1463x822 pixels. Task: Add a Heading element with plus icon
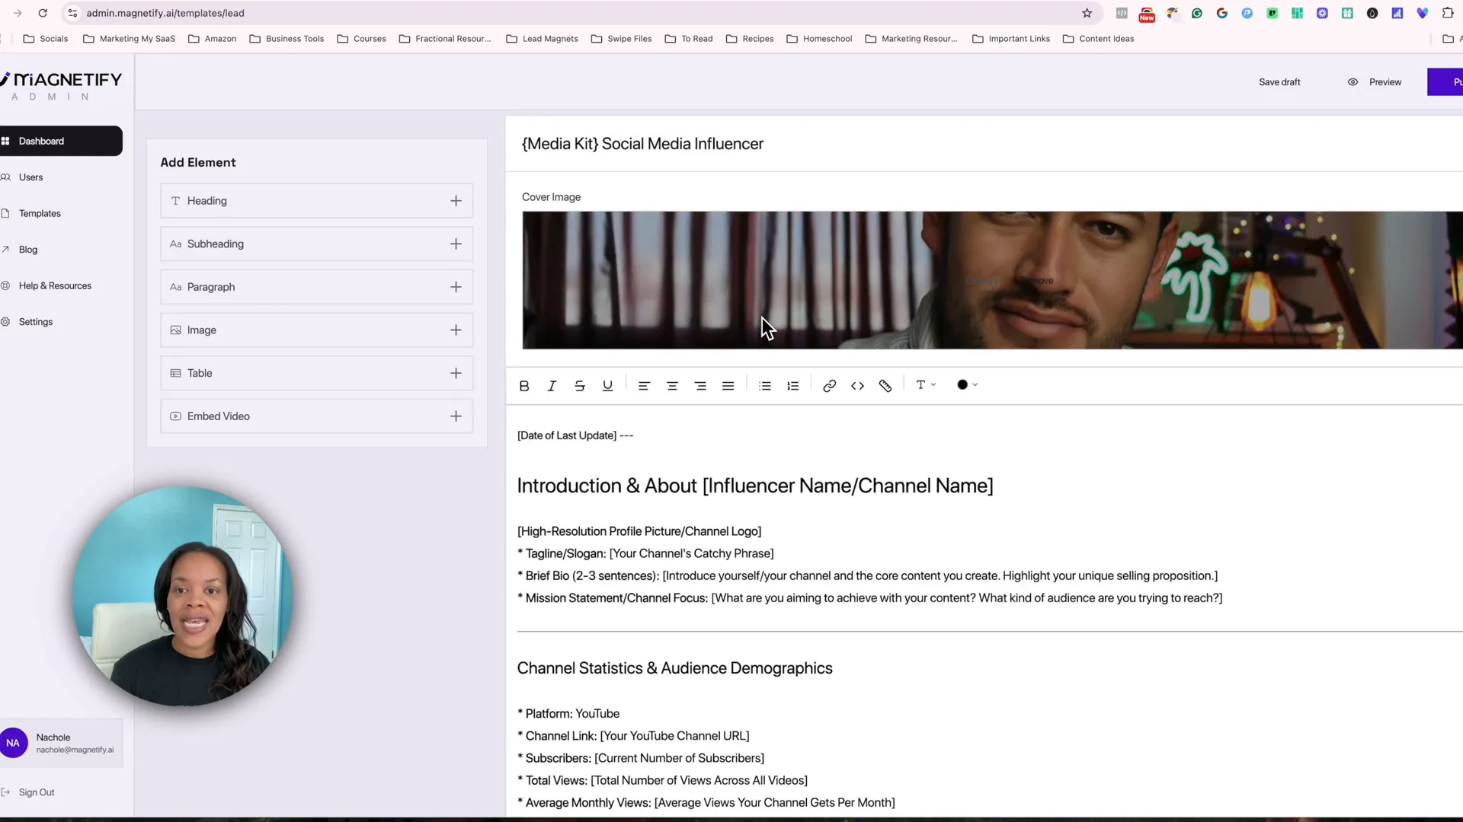[456, 201]
